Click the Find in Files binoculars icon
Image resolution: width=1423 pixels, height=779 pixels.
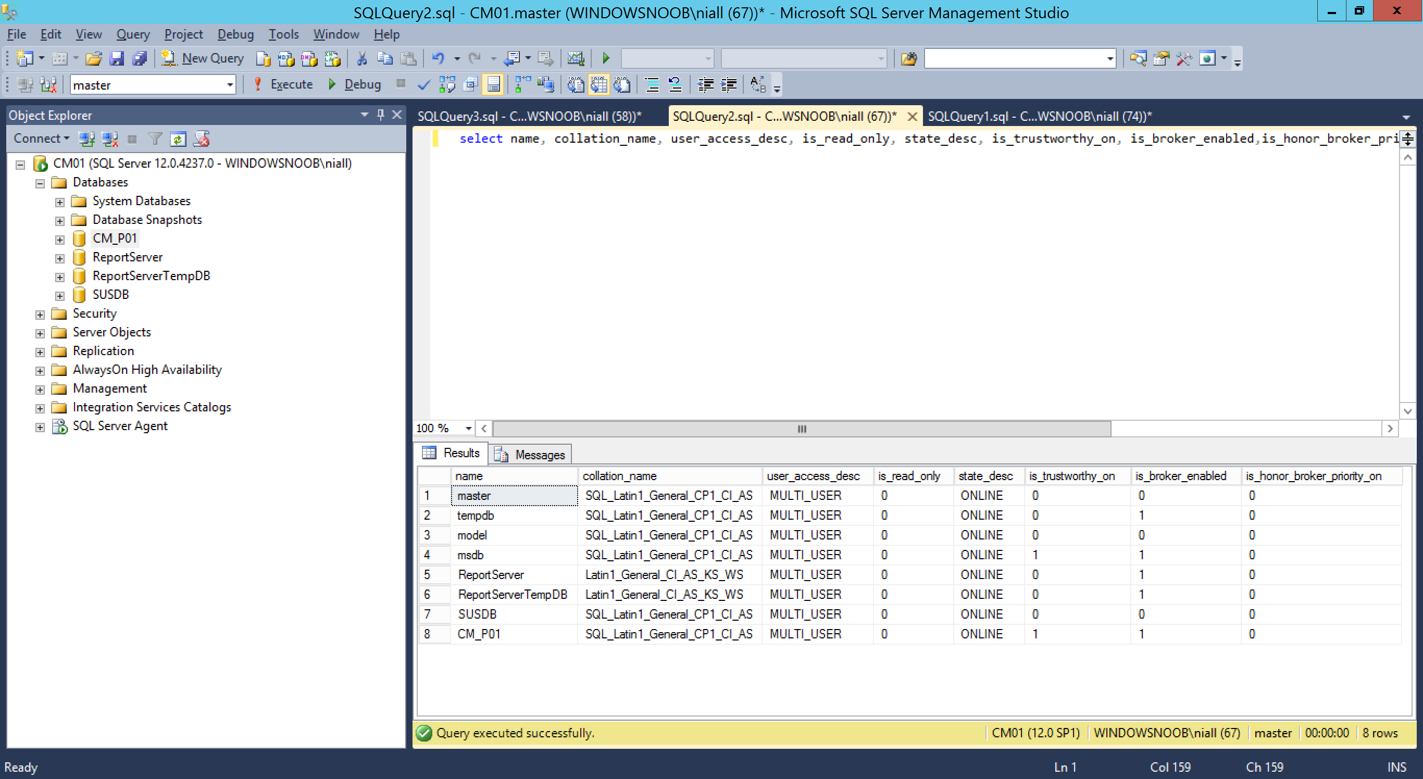[x=909, y=58]
